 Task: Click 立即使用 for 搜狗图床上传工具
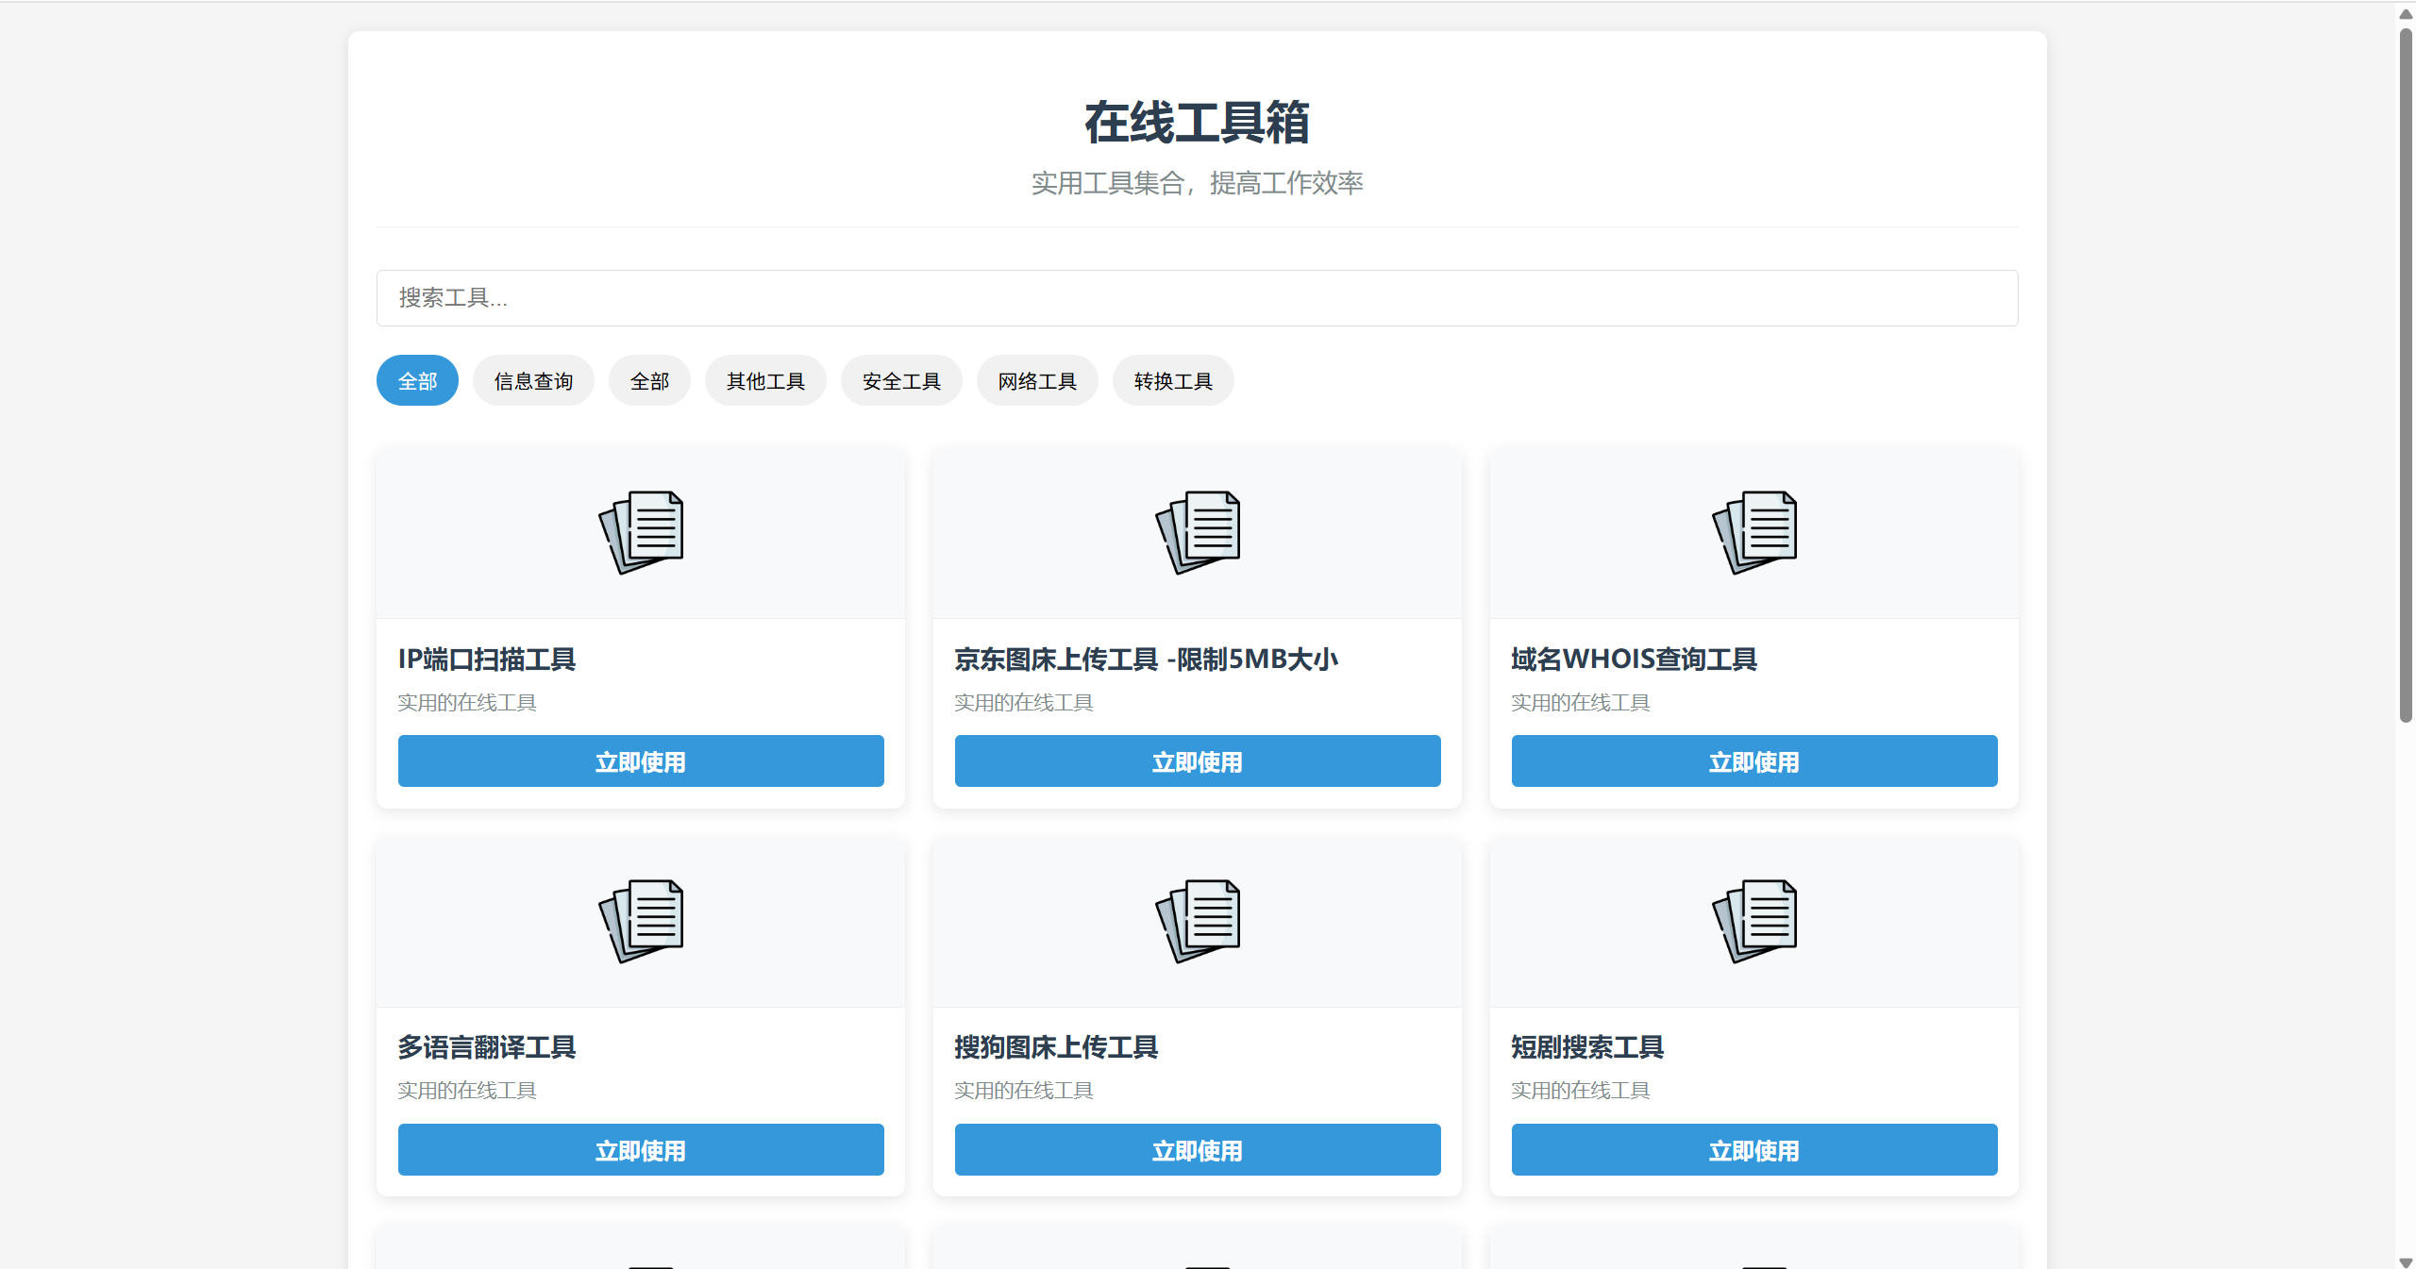pyautogui.click(x=1198, y=1149)
